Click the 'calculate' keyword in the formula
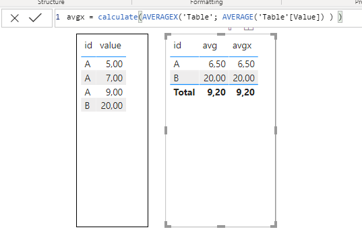This screenshot has width=362, height=248. 118,17
